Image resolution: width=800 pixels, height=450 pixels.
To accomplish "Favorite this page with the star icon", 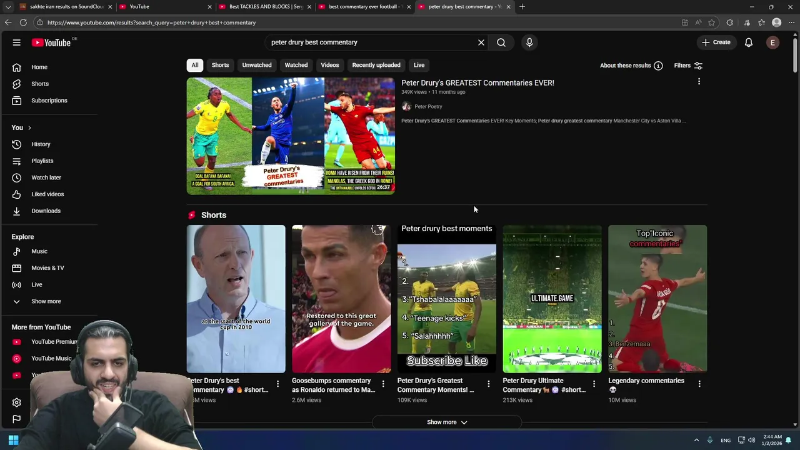I will click(711, 22).
